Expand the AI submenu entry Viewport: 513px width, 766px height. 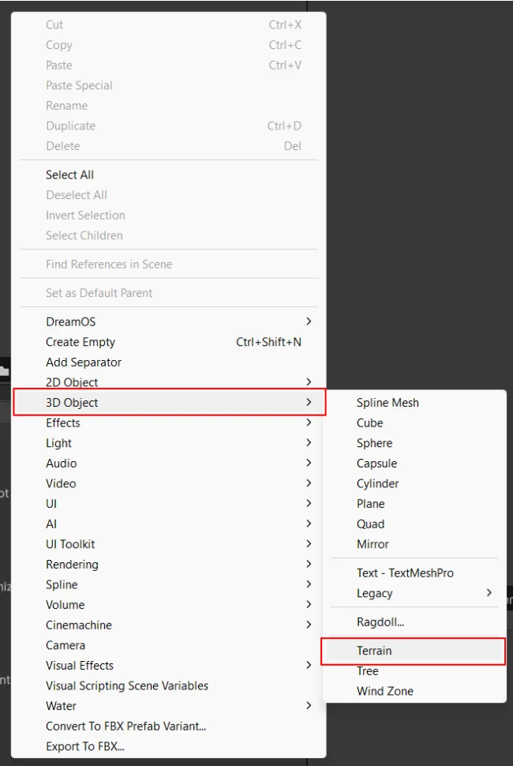click(168, 524)
